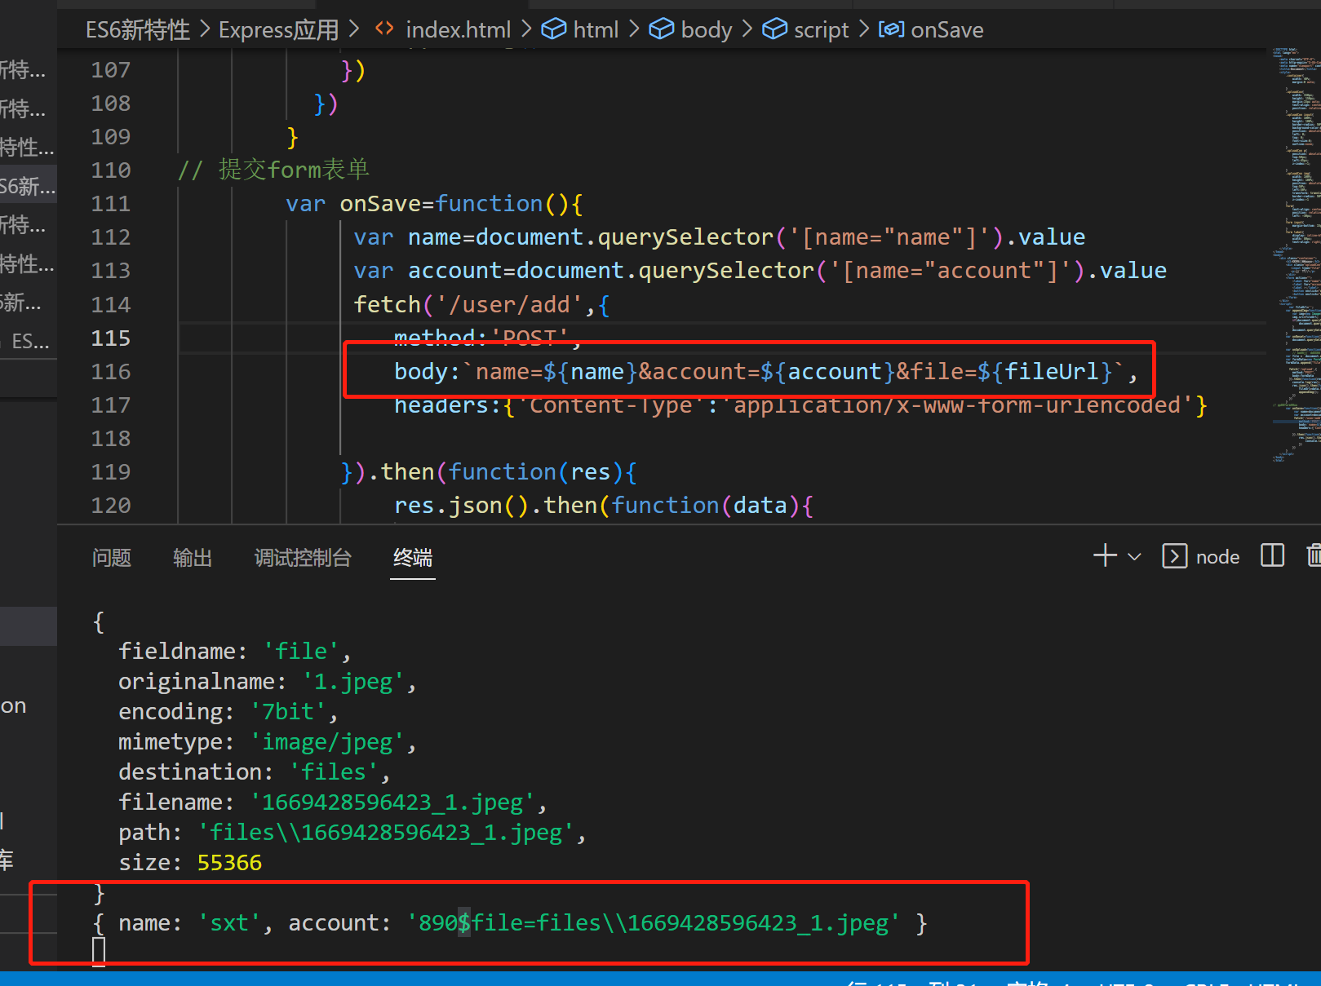Open the 调试控制台 tab
This screenshot has height=986, width=1321.
303,558
